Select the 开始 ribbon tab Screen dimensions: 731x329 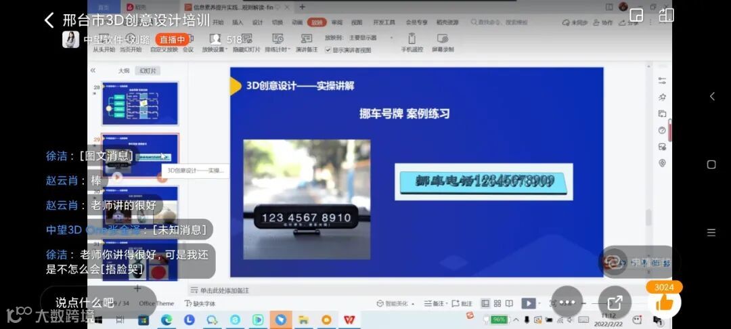[x=218, y=22]
